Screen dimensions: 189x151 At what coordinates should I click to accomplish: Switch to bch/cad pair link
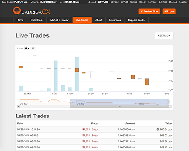[x=152, y=2]
